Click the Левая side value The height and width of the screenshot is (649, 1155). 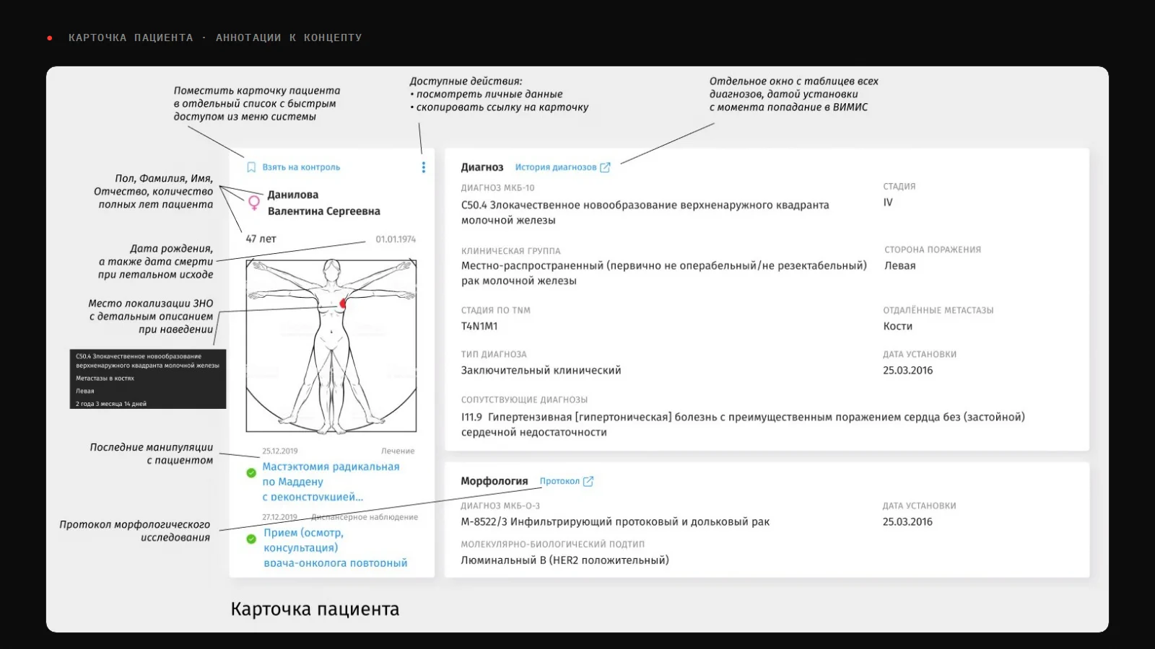coord(899,265)
